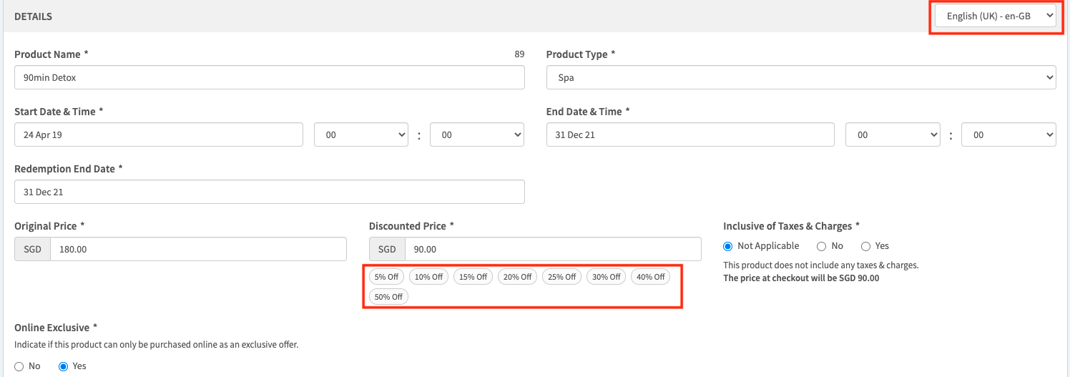Image resolution: width=1070 pixels, height=377 pixels.
Task: Expand the End Date minute dropdown
Action: pos(1008,134)
